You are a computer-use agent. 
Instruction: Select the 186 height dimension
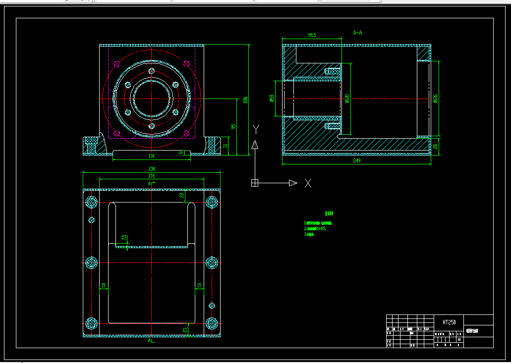coord(245,100)
